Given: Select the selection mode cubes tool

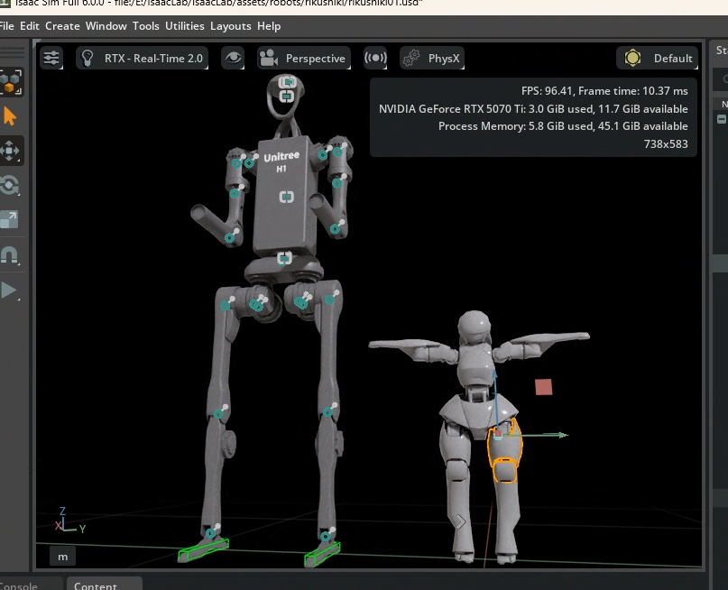Looking at the screenshot, I should [x=10, y=82].
